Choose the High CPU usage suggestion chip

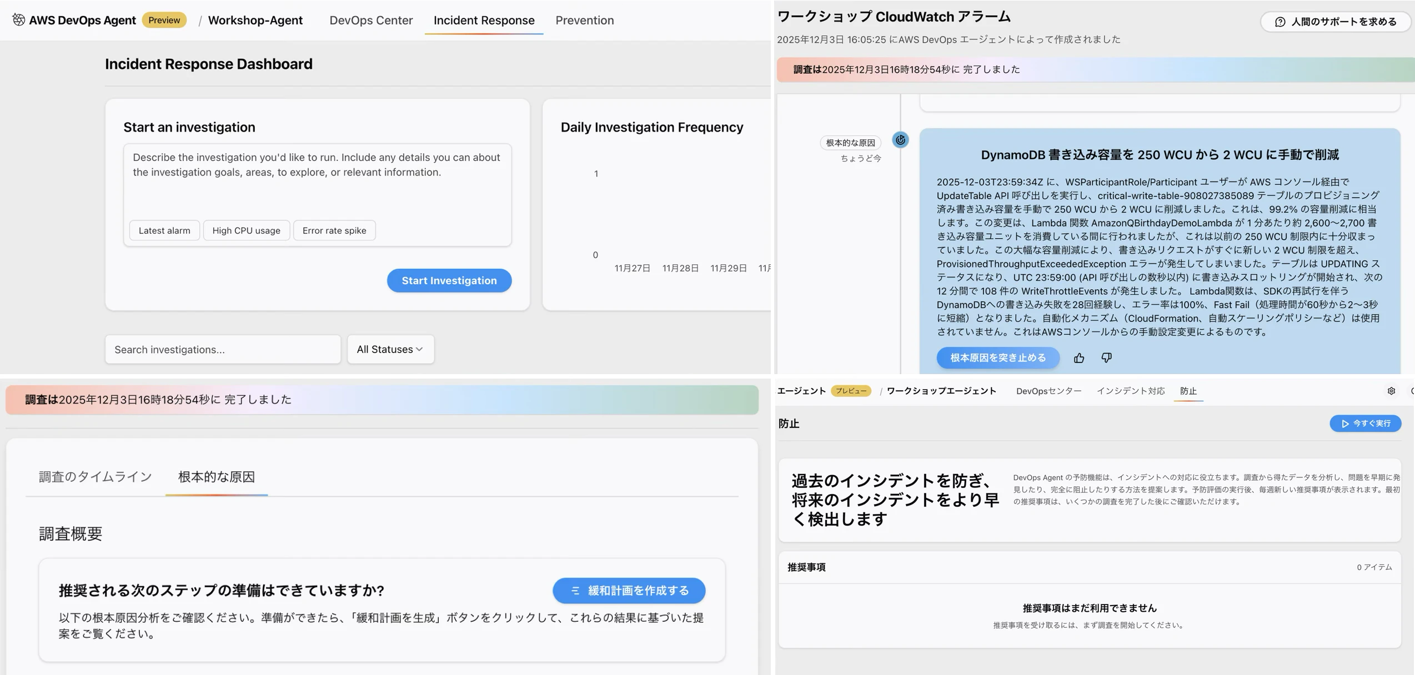pyautogui.click(x=246, y=230)
